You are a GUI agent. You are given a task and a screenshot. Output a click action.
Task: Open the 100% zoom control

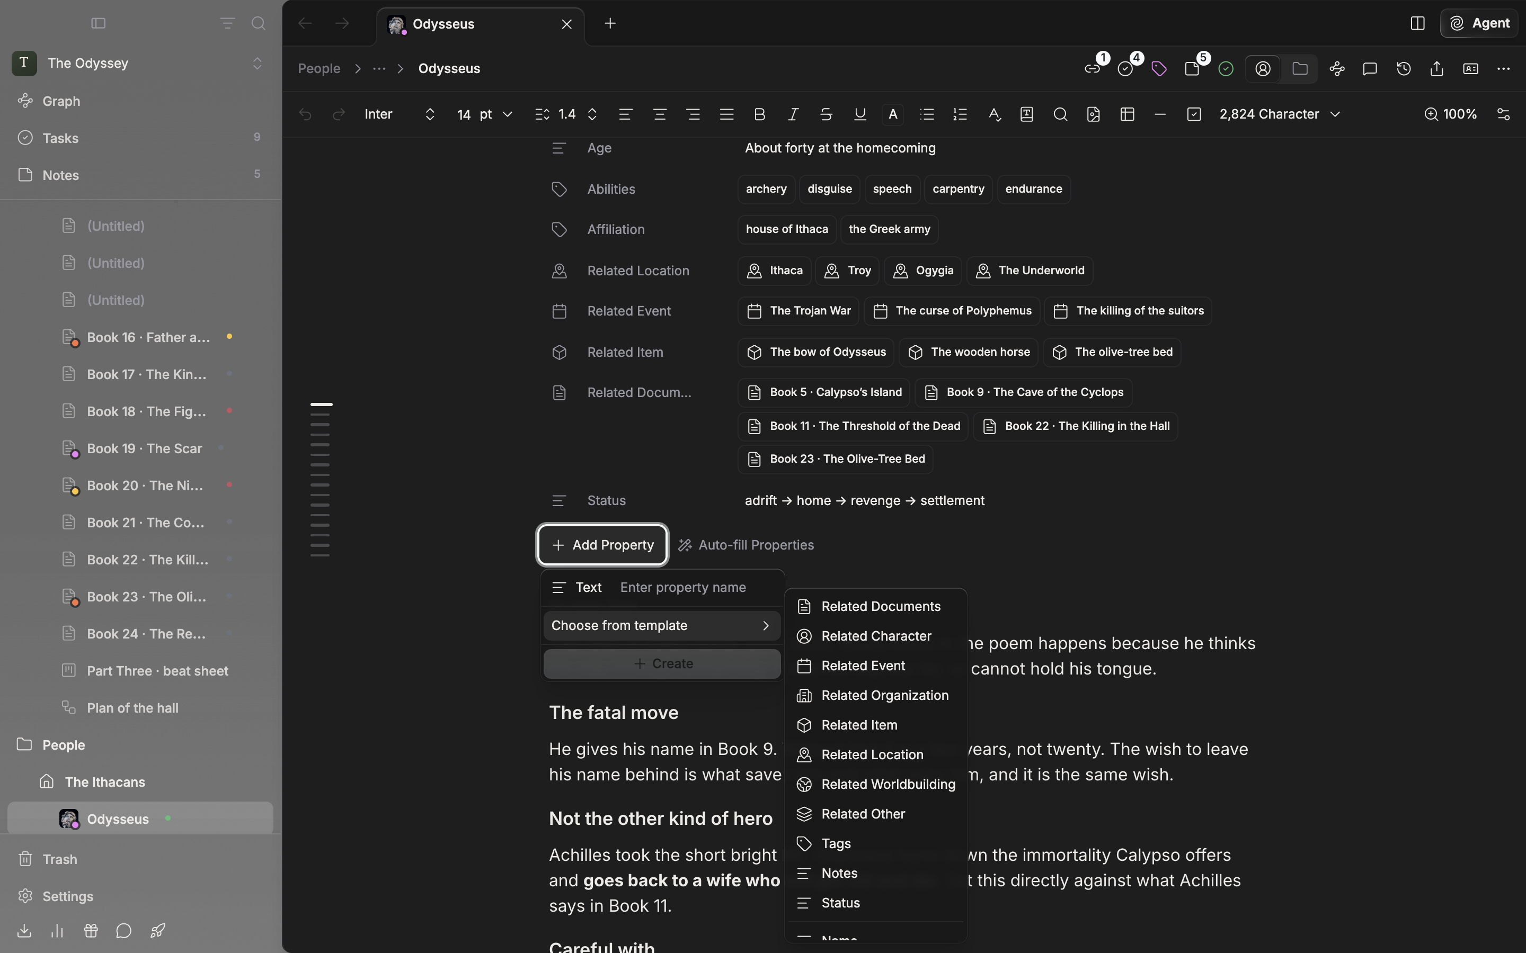[1450, 114]
